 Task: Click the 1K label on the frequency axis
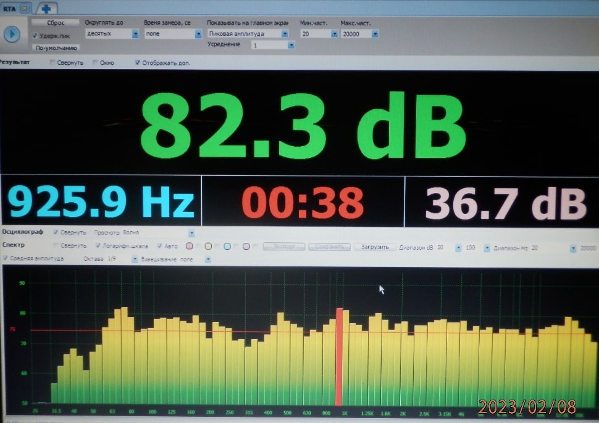[x=345, y=413]
